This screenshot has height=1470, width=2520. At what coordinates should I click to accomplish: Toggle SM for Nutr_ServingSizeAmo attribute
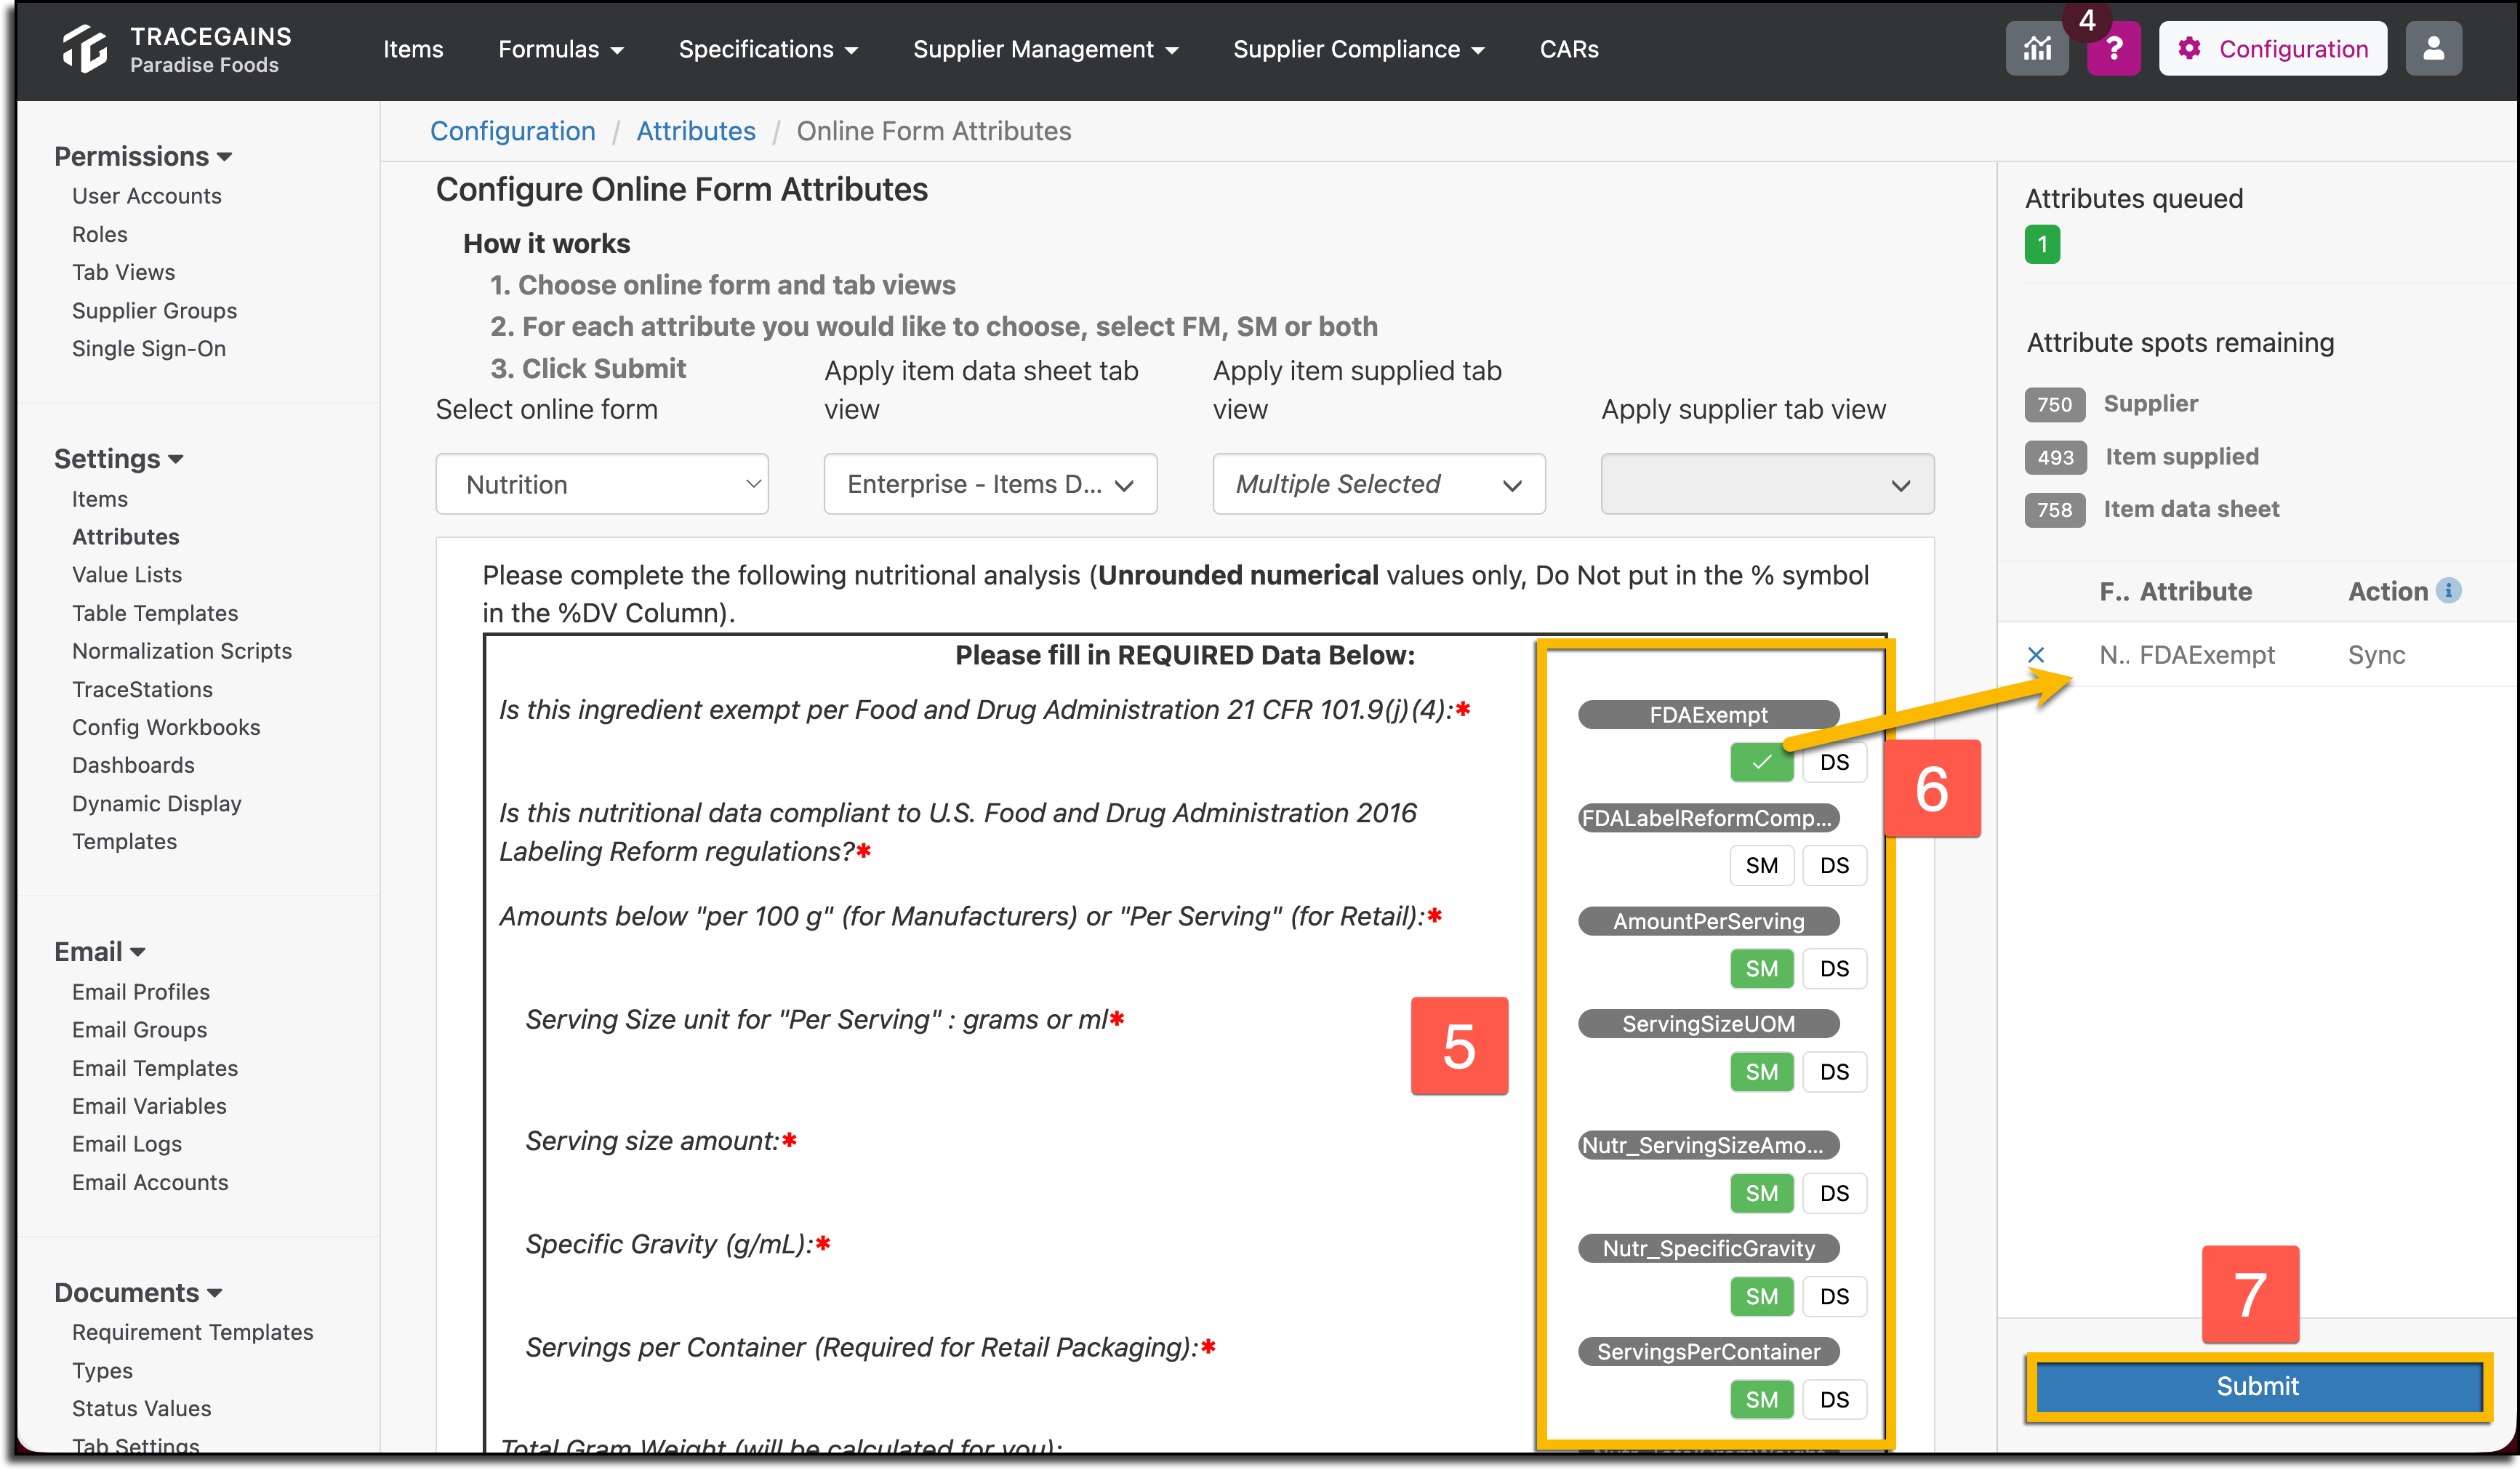[1761, 1193]
